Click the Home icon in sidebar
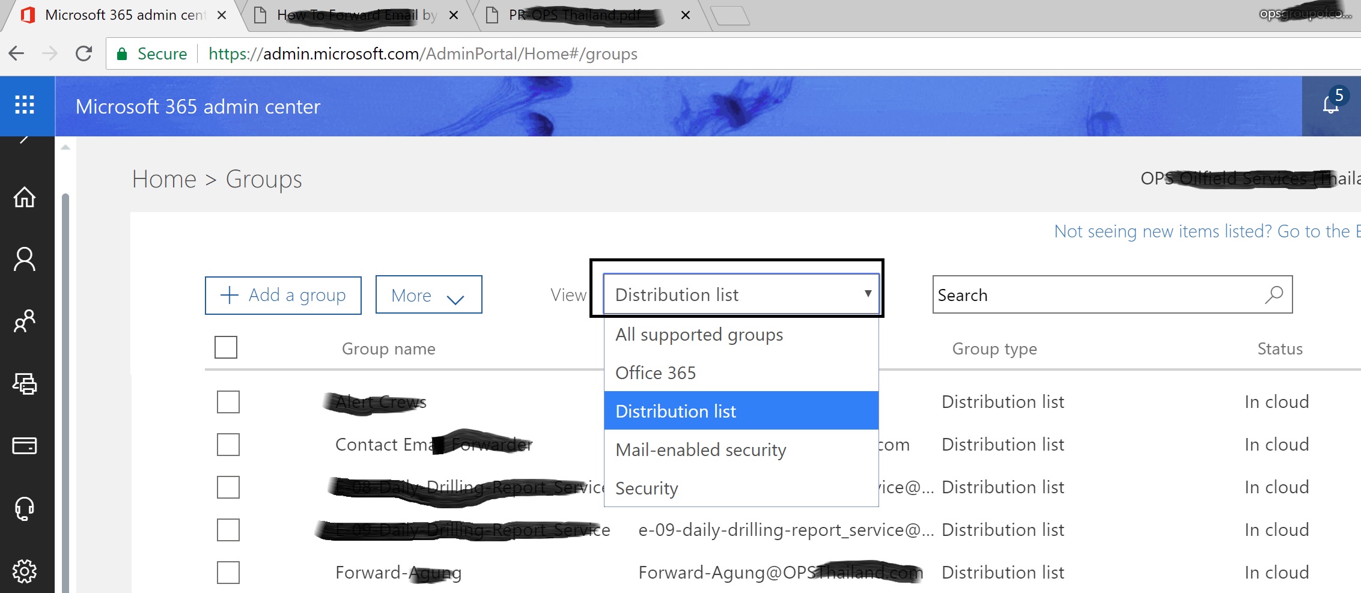 point(25,197)
